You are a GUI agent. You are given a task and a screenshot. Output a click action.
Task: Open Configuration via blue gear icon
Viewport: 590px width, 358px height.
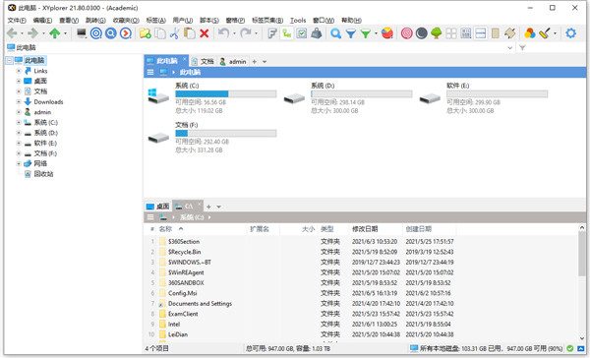click(x=570, y=33)
